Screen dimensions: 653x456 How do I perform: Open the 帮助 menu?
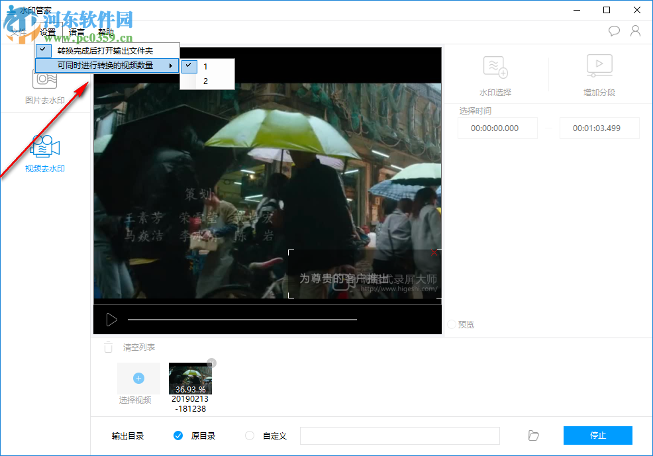[x=106, y=32]
